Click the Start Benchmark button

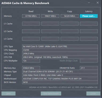click(x=51, y=93)
